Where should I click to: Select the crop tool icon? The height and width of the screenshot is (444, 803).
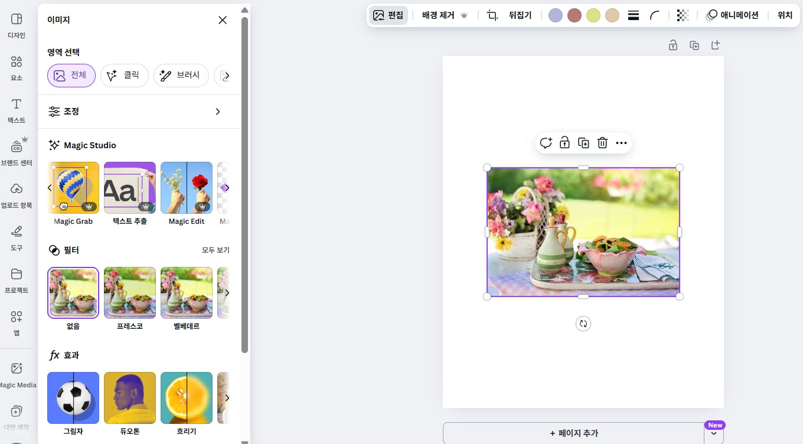coord(492,15)
